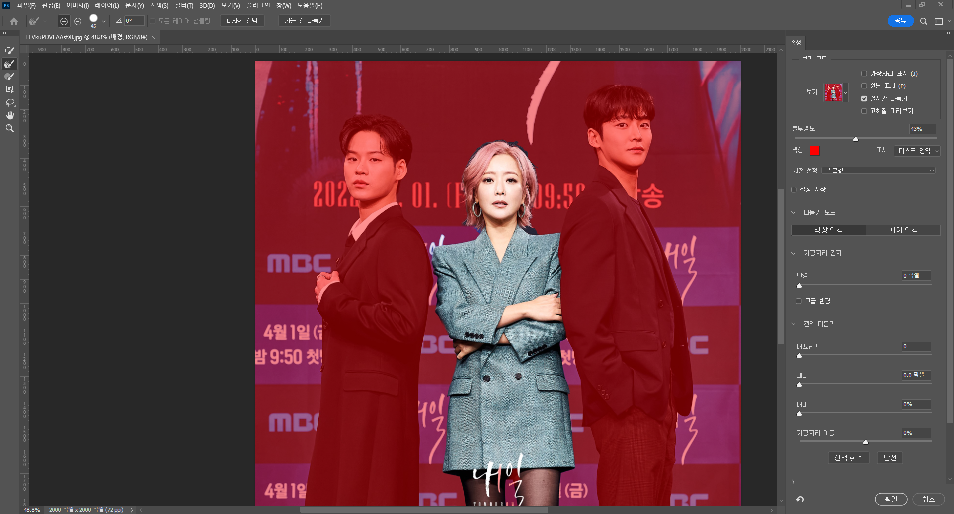
Task: Open the workspace dropdown arrow
Action: click(949, 21)
